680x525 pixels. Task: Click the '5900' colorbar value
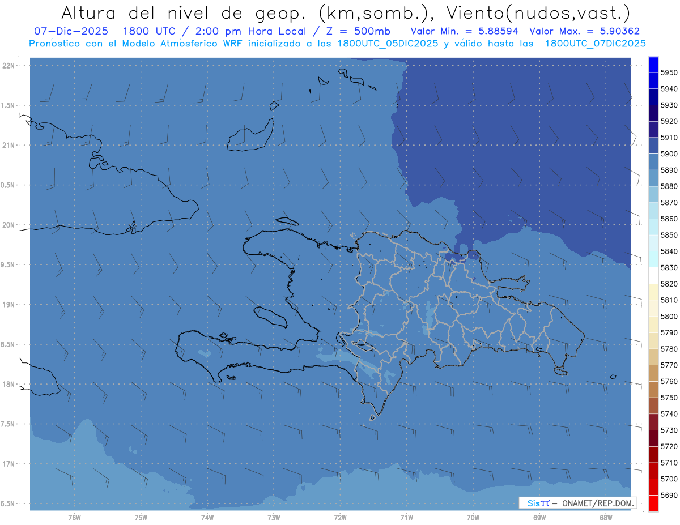(x=669, y=154)
